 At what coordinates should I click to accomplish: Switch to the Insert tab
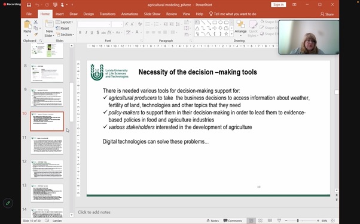click(59, 14)
